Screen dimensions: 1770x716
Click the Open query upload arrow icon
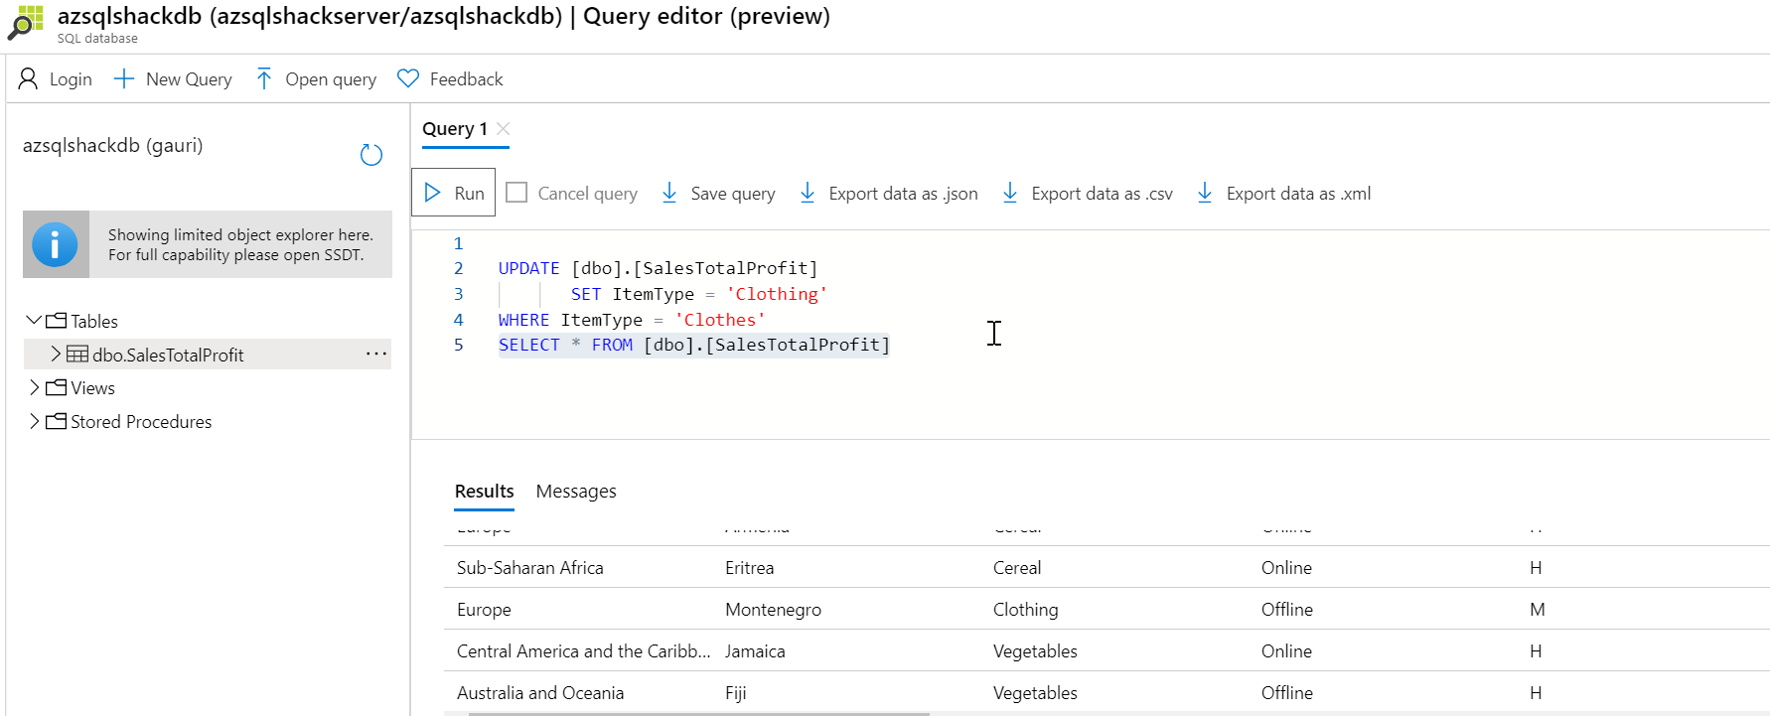(x=263, y=78)
